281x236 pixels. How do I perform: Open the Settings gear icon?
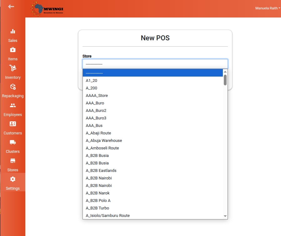13,179
